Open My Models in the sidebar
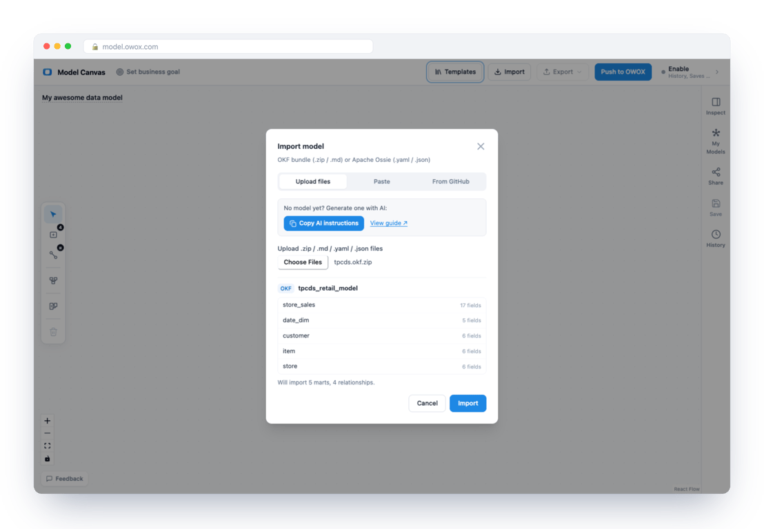Image resolution: width=764 pixels, height=529 pixels. 715,141
